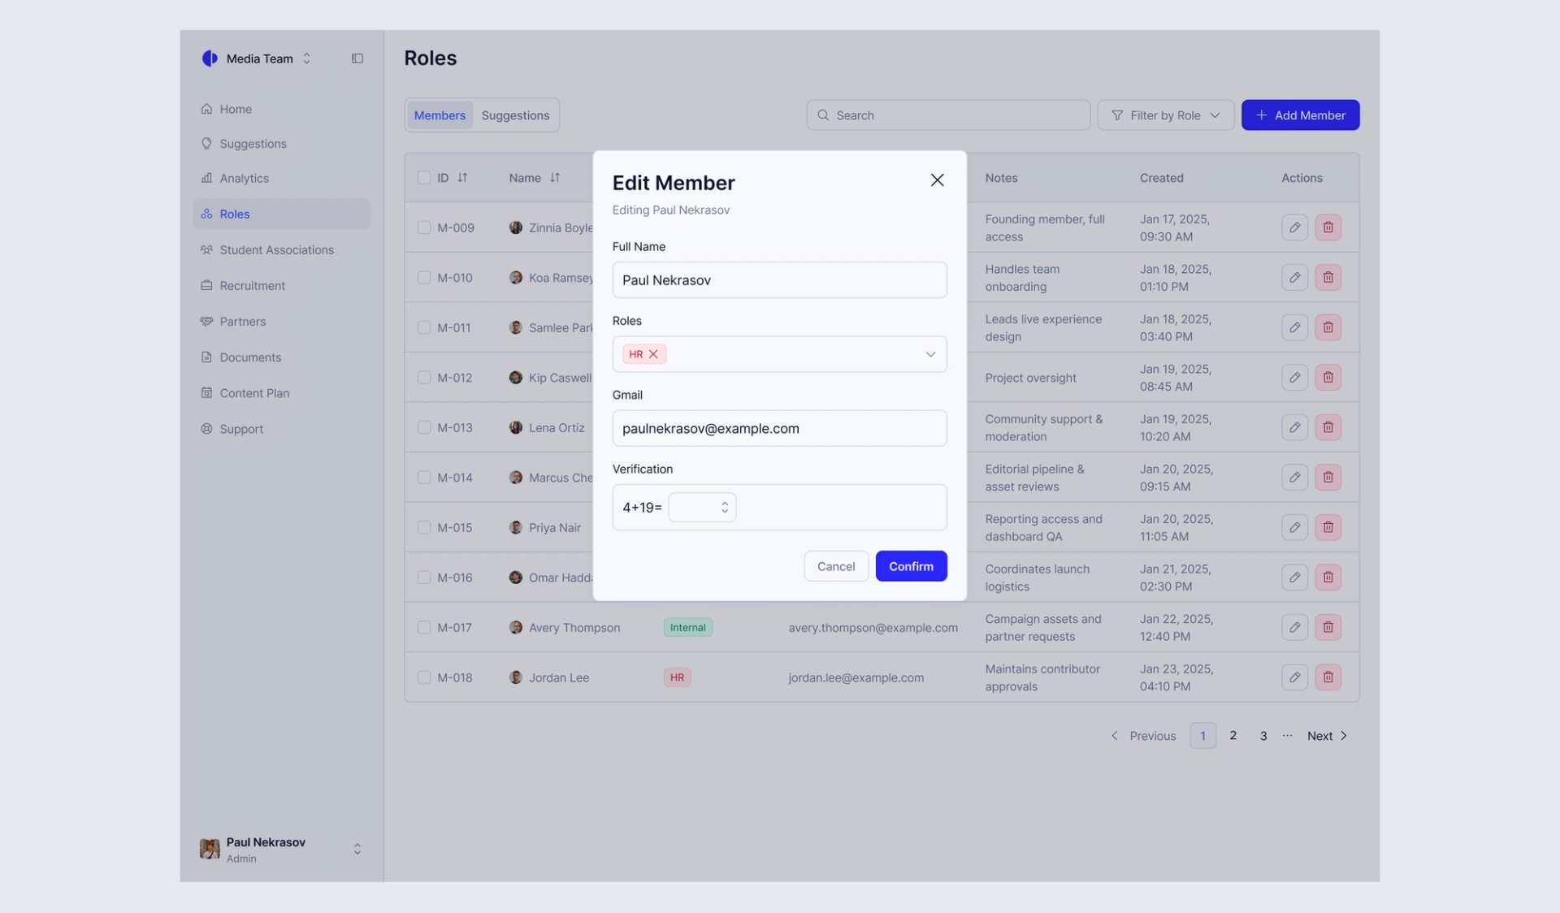Edit the M-014 row with pencil icon
Viewport: 1560px width, 913px height.
[1294, 478]
